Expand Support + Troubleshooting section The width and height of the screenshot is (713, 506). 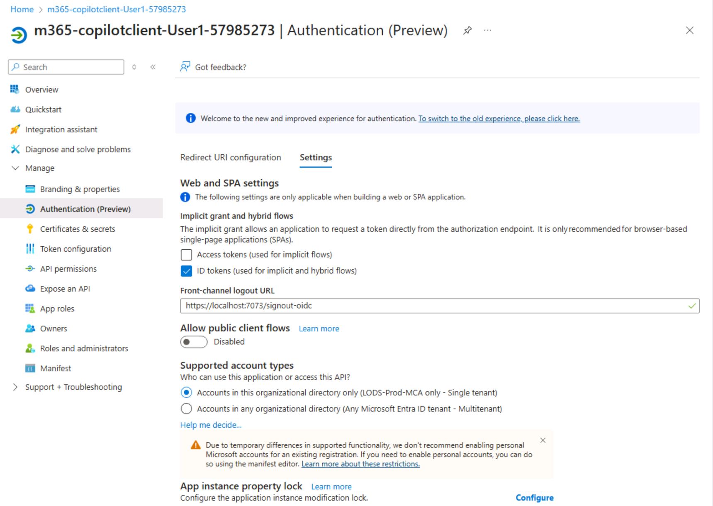(x=15, y=387)
